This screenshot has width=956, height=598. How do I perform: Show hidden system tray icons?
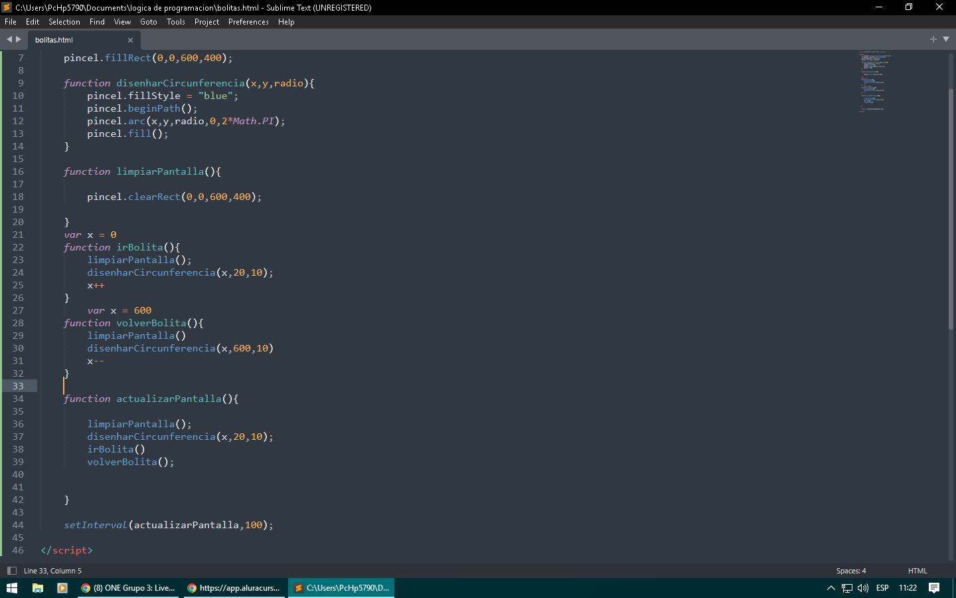pyautogui.click(x=831, y=588)
